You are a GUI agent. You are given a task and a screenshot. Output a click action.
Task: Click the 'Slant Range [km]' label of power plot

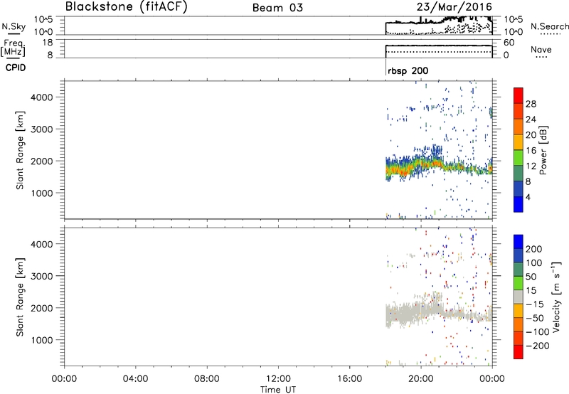point(20,150)
